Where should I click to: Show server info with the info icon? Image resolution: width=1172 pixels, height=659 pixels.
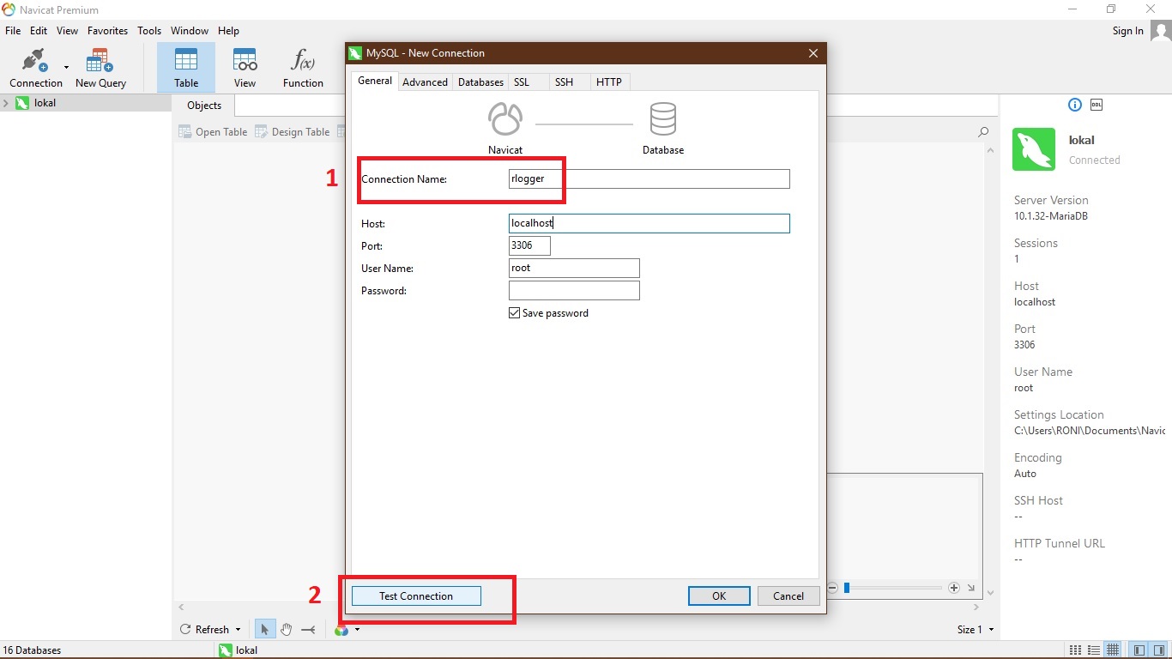coord(1074,104)
